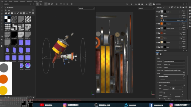Add smart material icon in Layers toolbar

(x=181, y=7)
